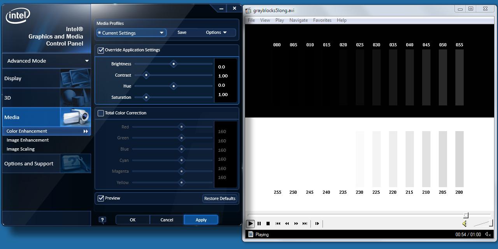The width and height of the screenshot is (498, 249).
Task: Open the Favorites menu
Action: [x=322, y=20]
